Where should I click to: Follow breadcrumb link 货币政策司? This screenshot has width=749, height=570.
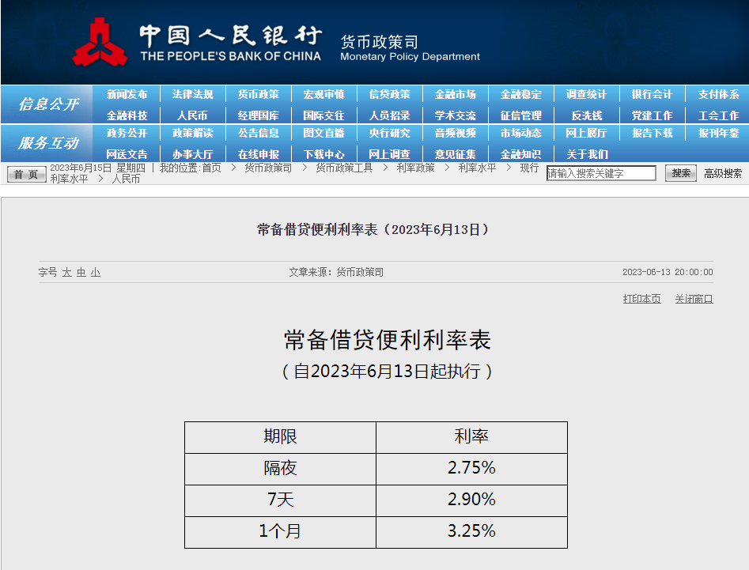pos(268,168)
